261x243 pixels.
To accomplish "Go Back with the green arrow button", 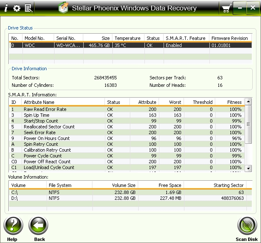I will 38,226.
